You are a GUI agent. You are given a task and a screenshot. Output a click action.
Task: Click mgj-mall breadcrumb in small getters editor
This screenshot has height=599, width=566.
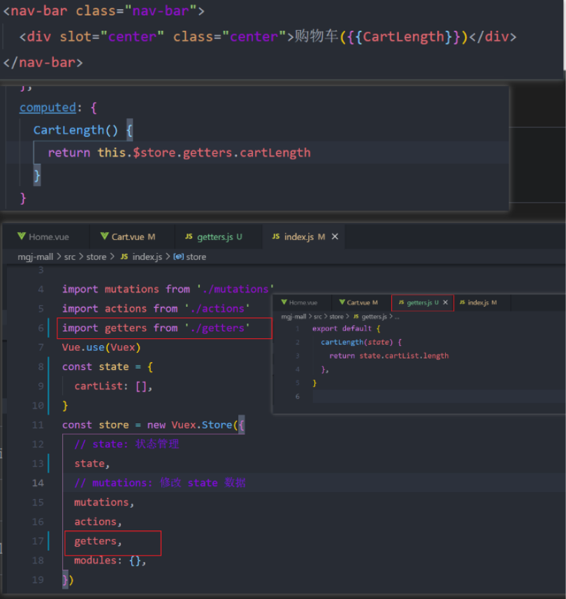pos(293,317)
